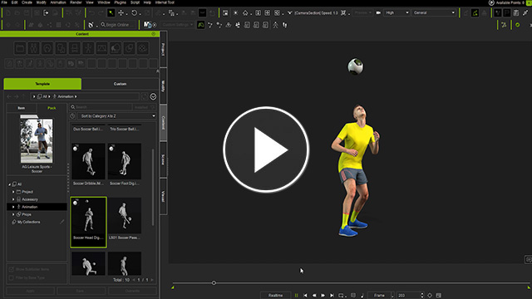Viewport: 532px width, 299px height.
Task: Click the Home view camera icon
Action: click(x=245, y=13)
